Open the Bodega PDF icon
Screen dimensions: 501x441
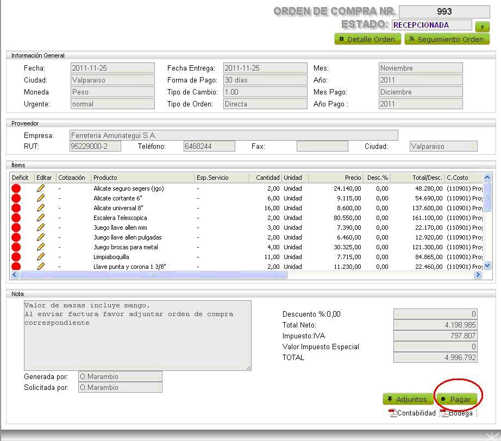click(444, 413)
